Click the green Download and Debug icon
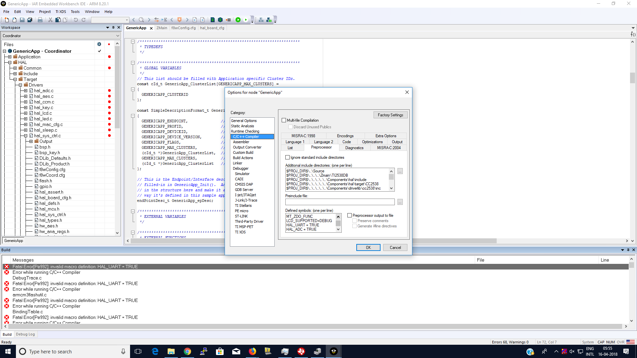The height and width of the screenshot is (358, 637). 238,20
